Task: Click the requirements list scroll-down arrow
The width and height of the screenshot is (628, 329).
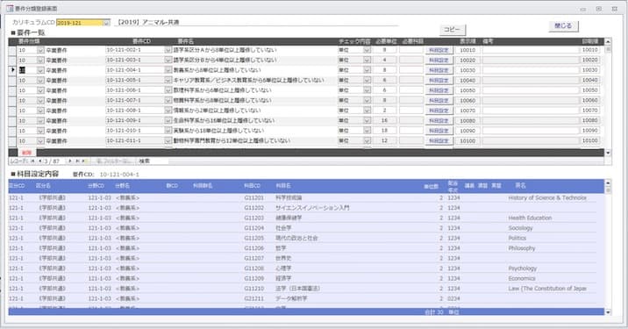Action: pos(608,153)
